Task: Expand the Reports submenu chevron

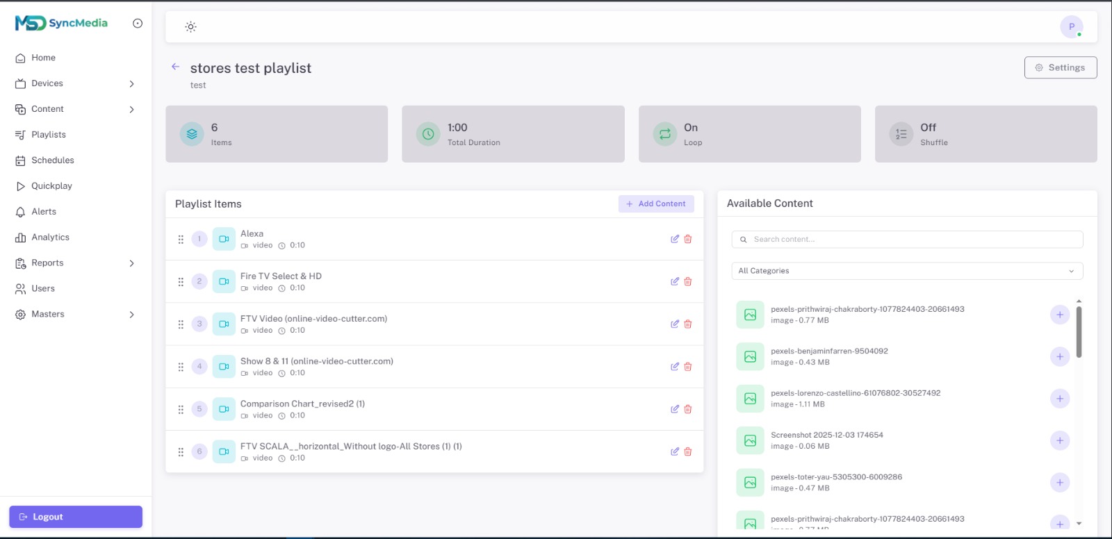Action: [x=131, y=263]
